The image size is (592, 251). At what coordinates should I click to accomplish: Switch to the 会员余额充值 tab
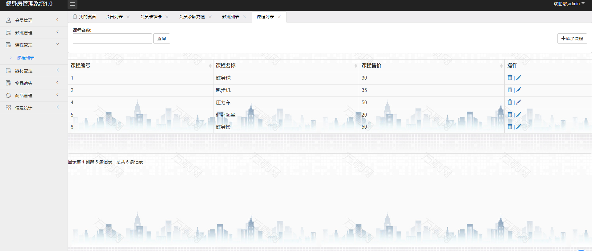pos(192,17)
